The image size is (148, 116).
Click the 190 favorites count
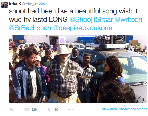(55, 110)
